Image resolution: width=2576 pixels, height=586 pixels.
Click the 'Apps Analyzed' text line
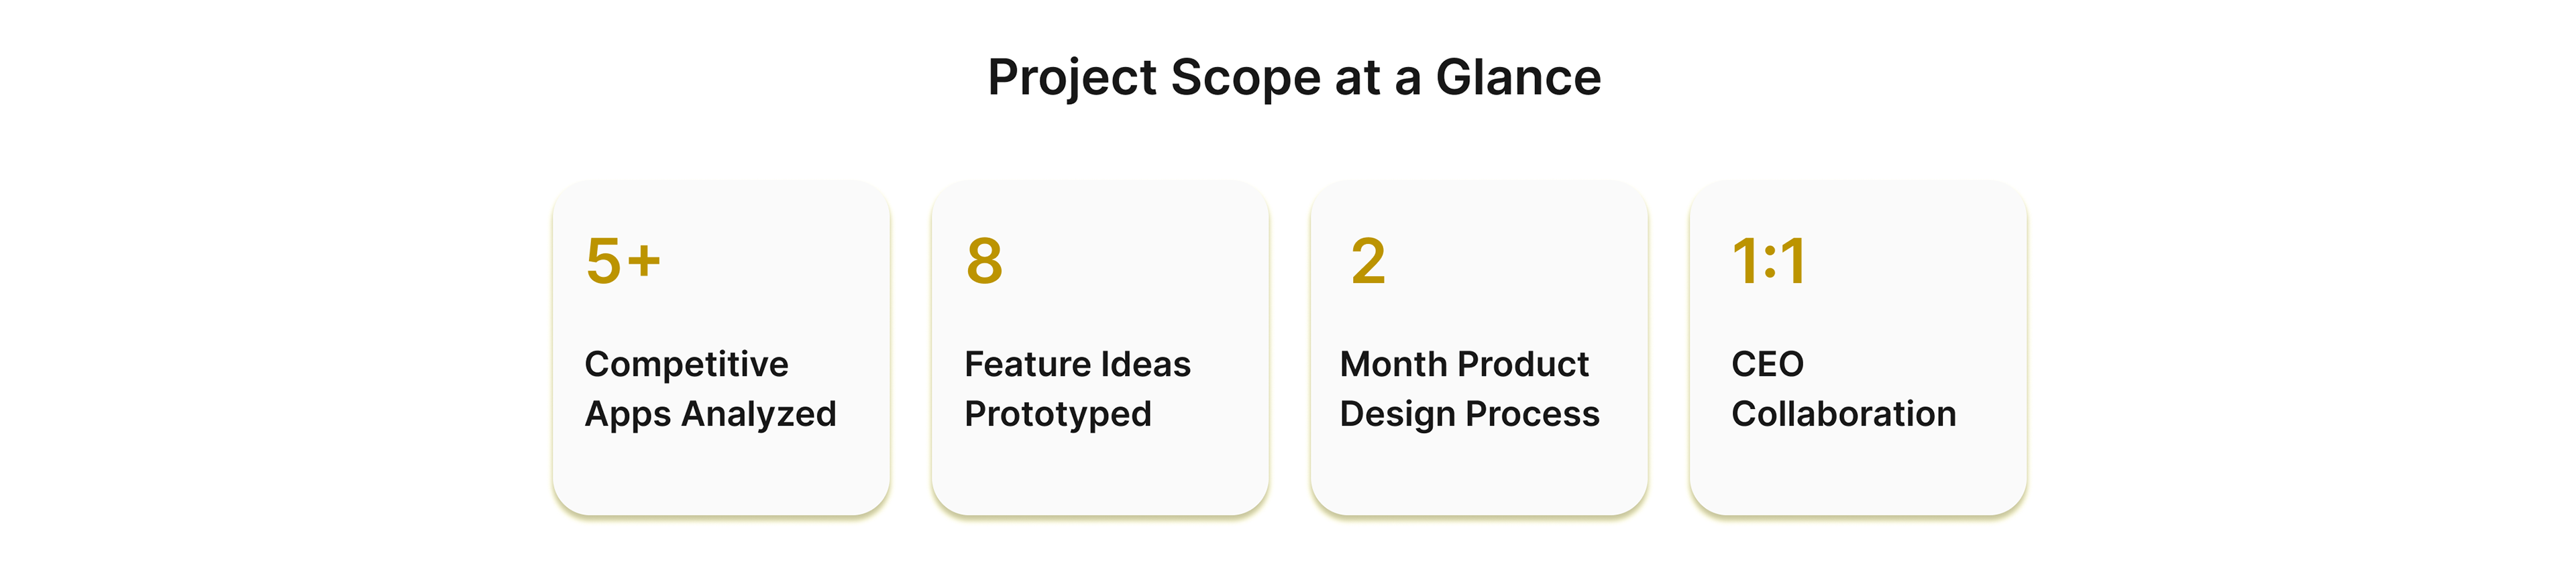(x=710, y=414)
